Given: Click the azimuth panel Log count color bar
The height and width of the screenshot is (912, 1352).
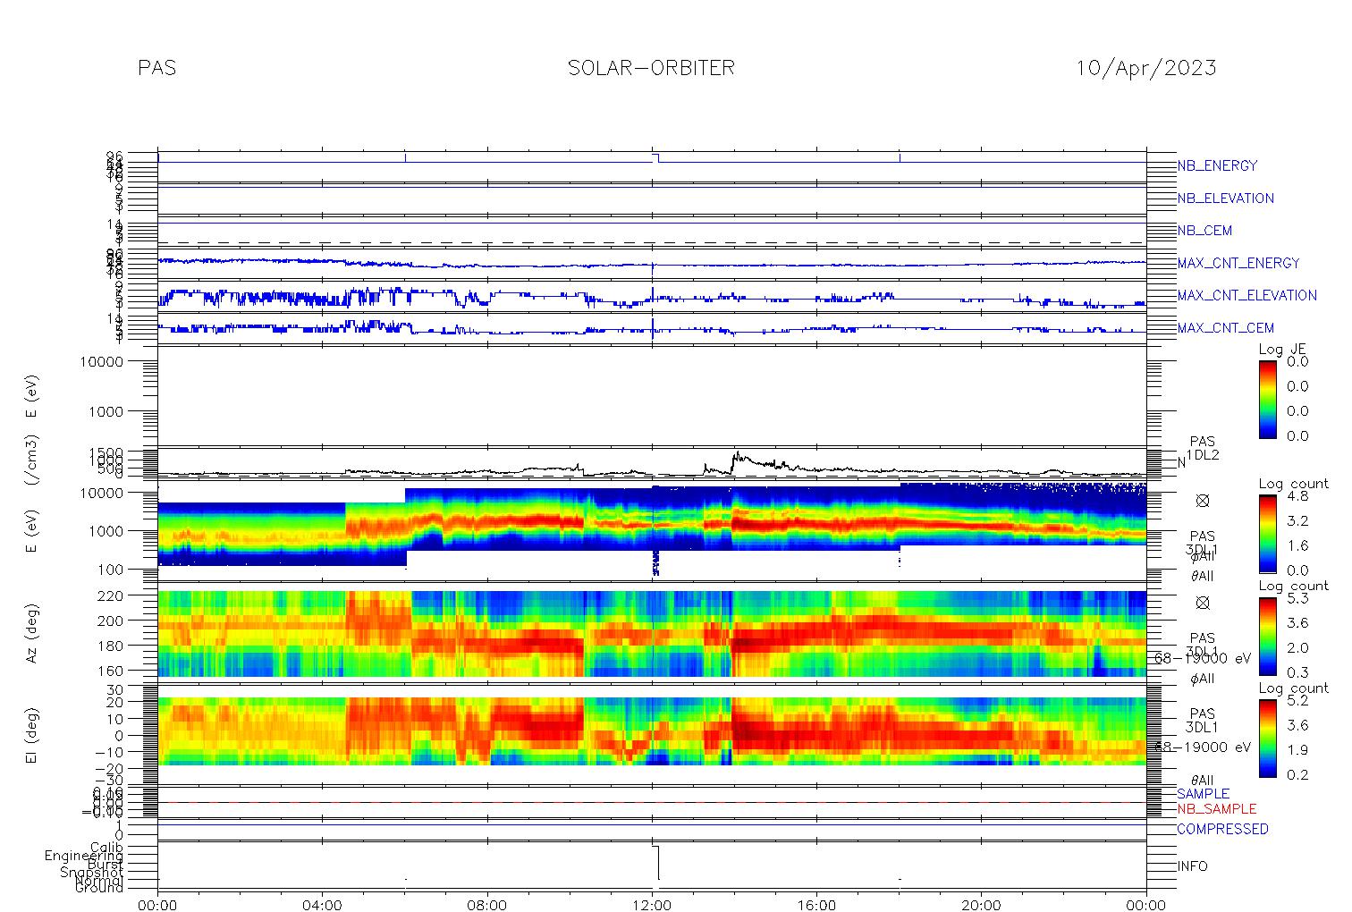Looking at the screenshot, I should click(1267, 636).
